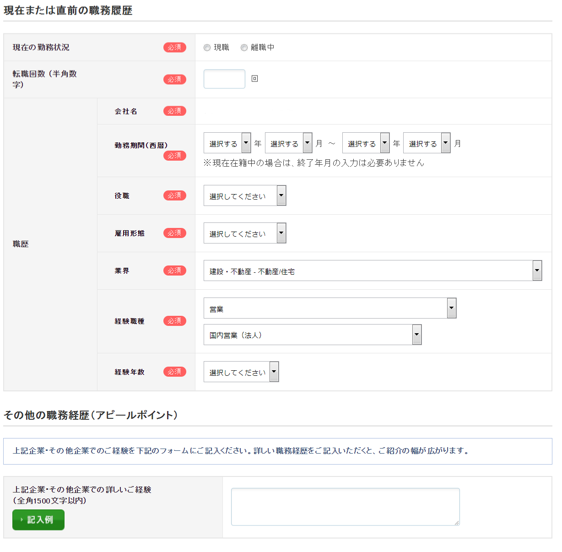Viewport: 562px width, 552px height.
Task: Click the instruction text starting 上記企業・その他企業でのご経験を
Action: coord(241,451)
